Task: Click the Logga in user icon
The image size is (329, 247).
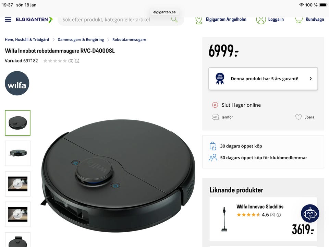Action: [x=261, y=20]
